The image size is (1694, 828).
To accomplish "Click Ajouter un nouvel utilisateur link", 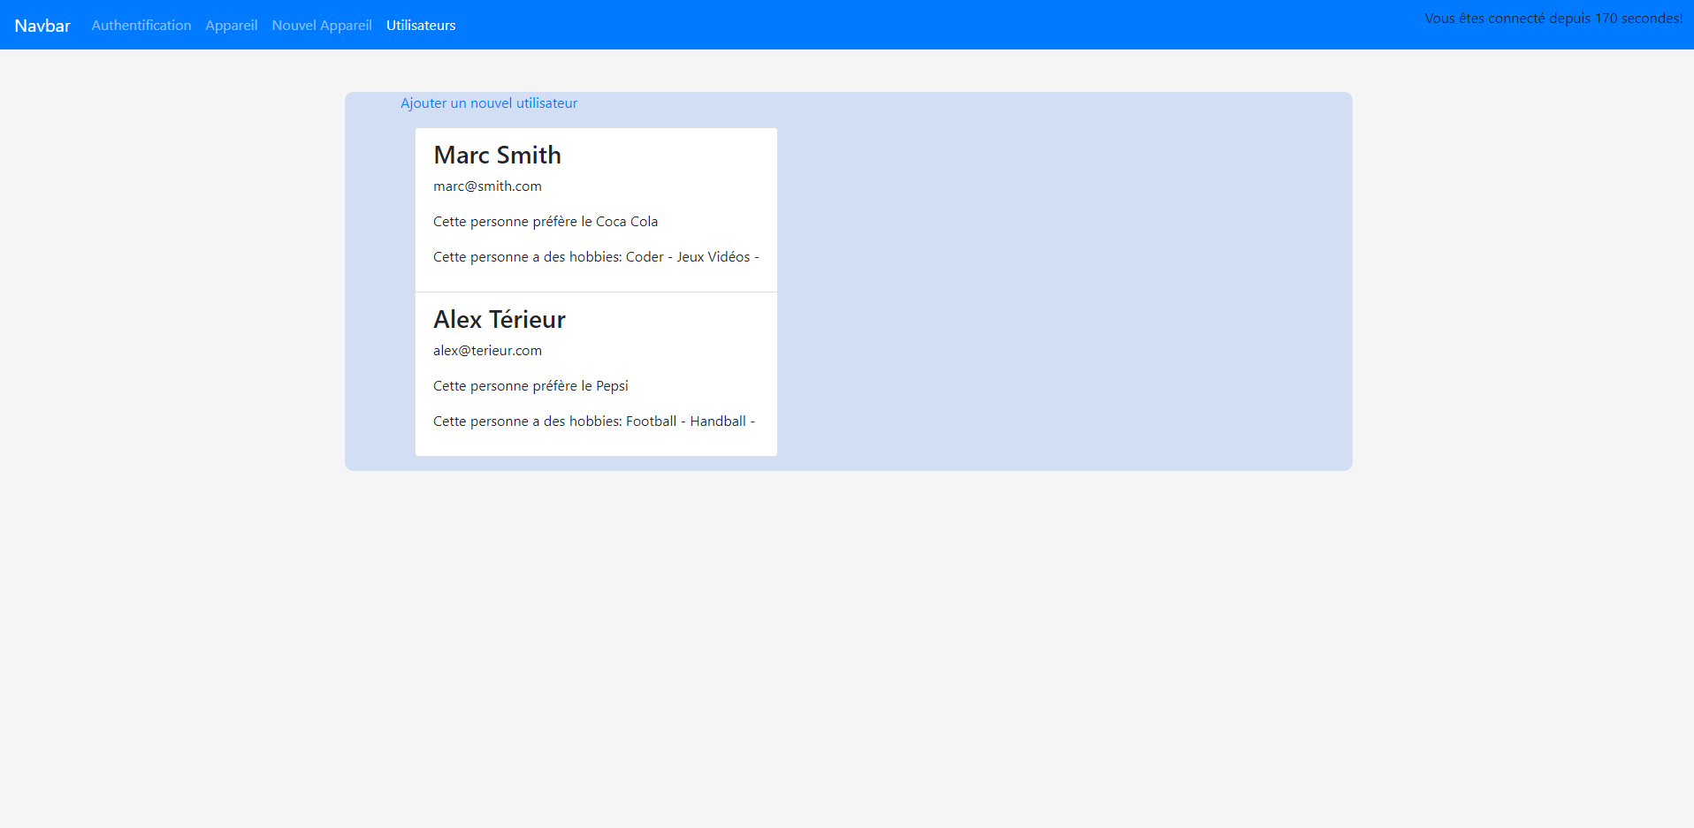I will coord(489,103).
